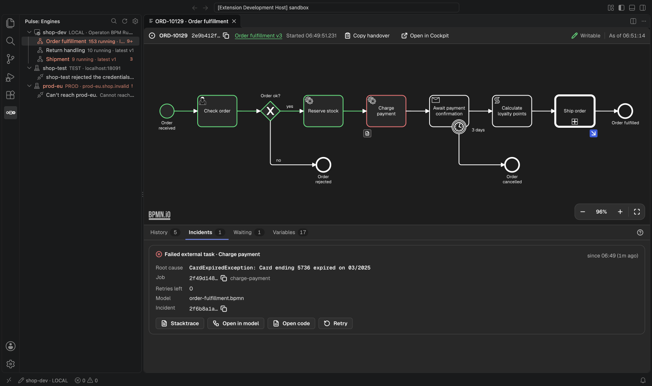Open editor More Actions menu

click(x=644, y=21)
